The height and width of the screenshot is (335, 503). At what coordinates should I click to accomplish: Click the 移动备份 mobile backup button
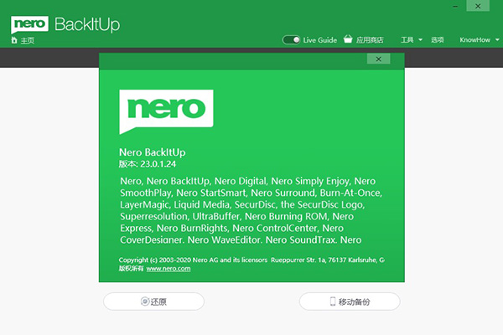350,301
